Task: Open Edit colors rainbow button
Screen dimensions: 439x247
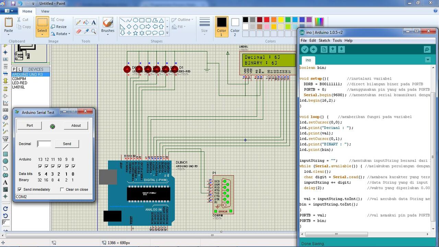Action: [319, 22]
